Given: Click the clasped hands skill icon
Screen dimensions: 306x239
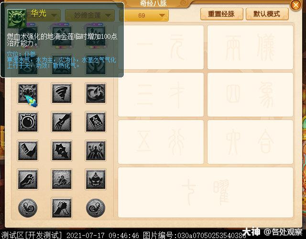Looking at the screenshot, I should click(62, 208).
